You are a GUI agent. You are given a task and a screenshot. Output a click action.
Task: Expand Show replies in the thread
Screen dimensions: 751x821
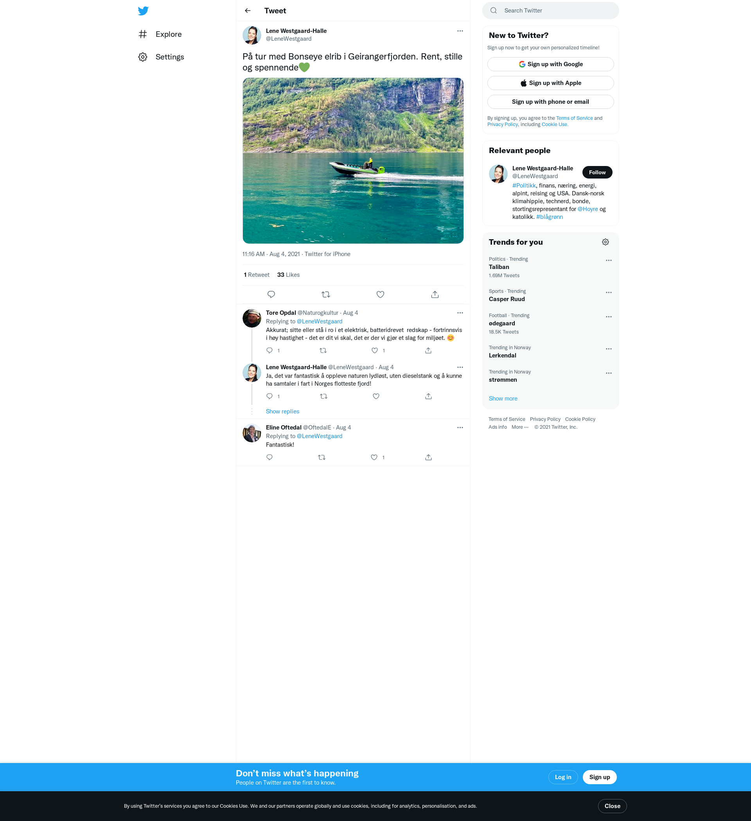[282, 411]
